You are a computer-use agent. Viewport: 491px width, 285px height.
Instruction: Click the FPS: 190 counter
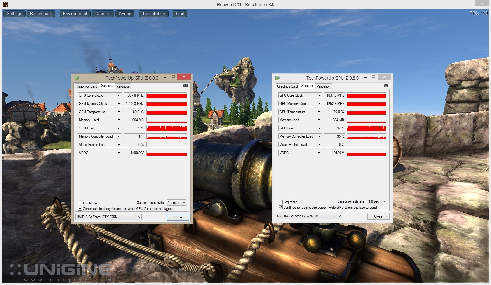(x=479, y=13)
